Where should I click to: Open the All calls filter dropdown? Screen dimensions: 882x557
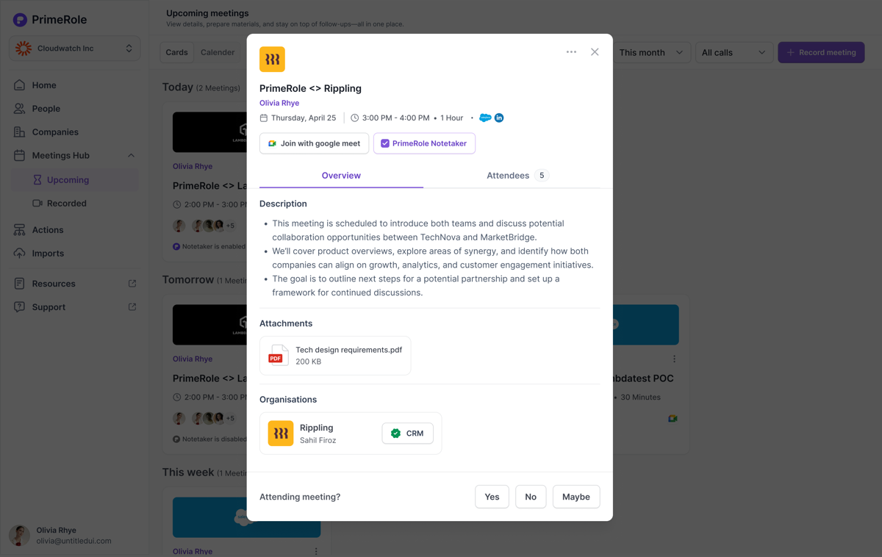[x=734, y=52]
